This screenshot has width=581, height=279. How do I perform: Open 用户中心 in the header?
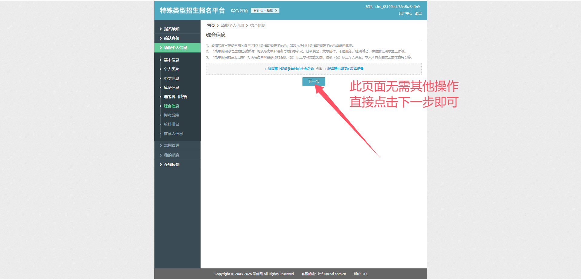coord(405,13)
